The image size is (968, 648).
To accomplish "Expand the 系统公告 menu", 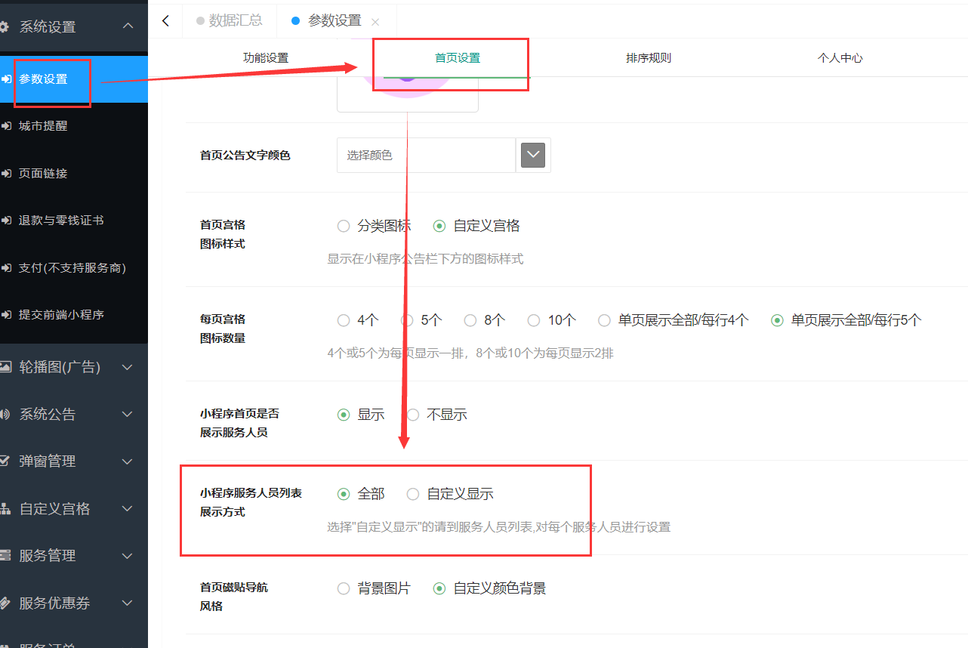I will pyautogui.click(x=127, y=414).
